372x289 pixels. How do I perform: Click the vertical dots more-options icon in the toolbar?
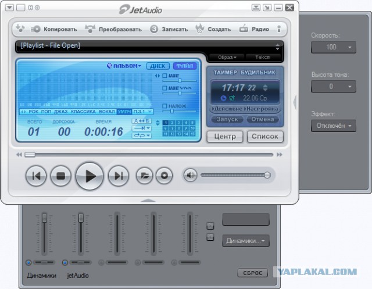pyautogui.click(x=279, y=29)
